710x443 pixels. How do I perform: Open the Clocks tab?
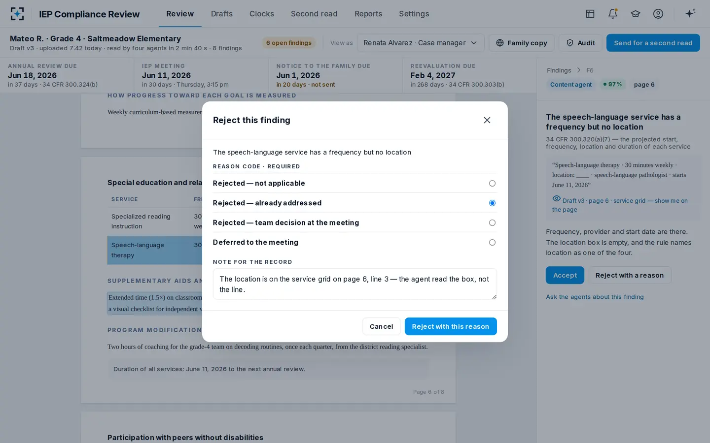262,14
